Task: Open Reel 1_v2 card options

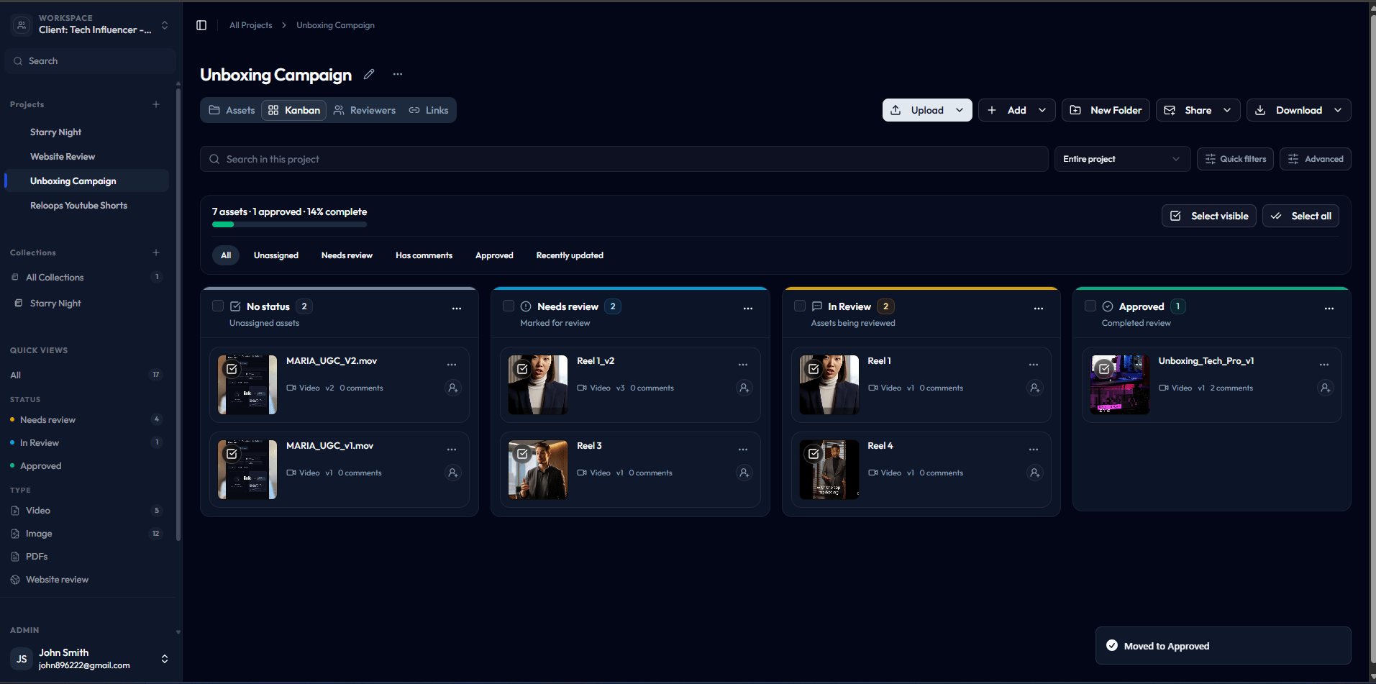Action: (x=743, y=365)
